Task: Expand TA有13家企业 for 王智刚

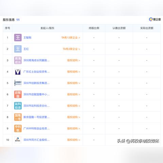Action: point(71,38)
